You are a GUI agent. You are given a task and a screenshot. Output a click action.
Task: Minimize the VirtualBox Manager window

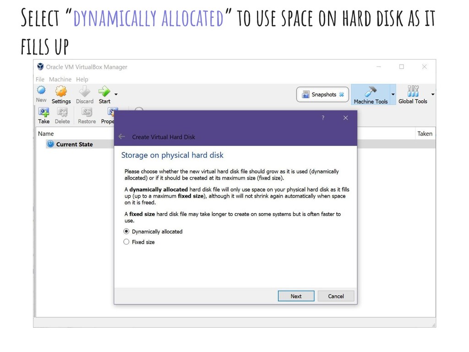click(379, 67)
